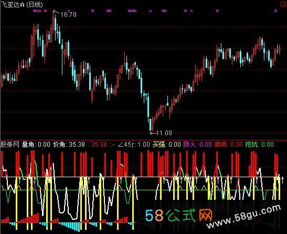Viewport: 287px width, 234px height.
Task: Open the 股旁网 indicator name
Action: coord(9,145)
